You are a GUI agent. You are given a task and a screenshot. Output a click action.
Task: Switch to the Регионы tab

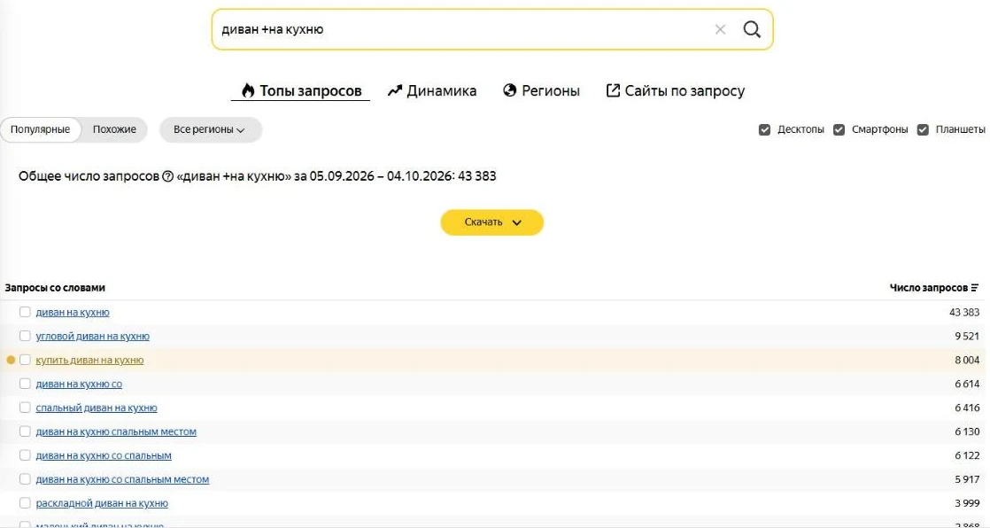(541, 91)
